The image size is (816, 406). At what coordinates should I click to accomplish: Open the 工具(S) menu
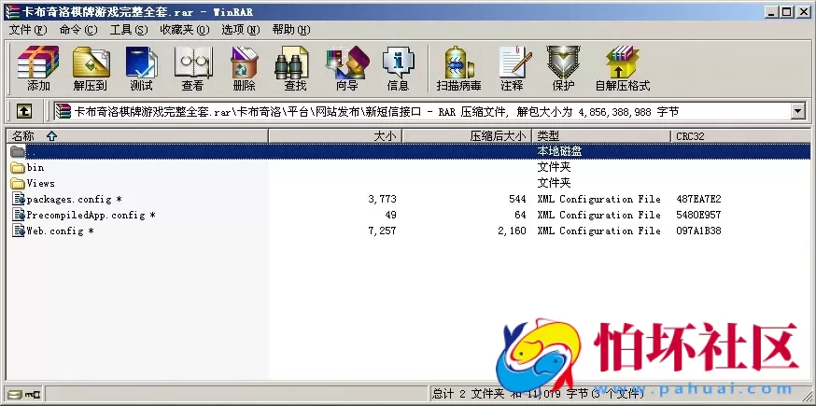pos(129,30)
